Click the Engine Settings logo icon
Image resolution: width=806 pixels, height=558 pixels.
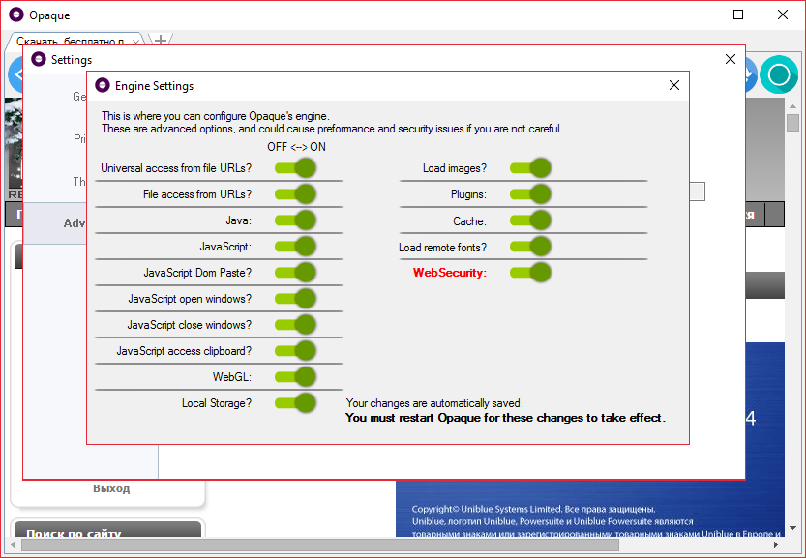[x=103, y=85]
